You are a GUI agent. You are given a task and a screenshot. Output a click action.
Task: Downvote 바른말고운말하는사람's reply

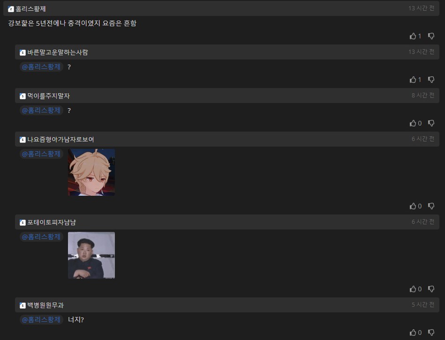(431, 80)
